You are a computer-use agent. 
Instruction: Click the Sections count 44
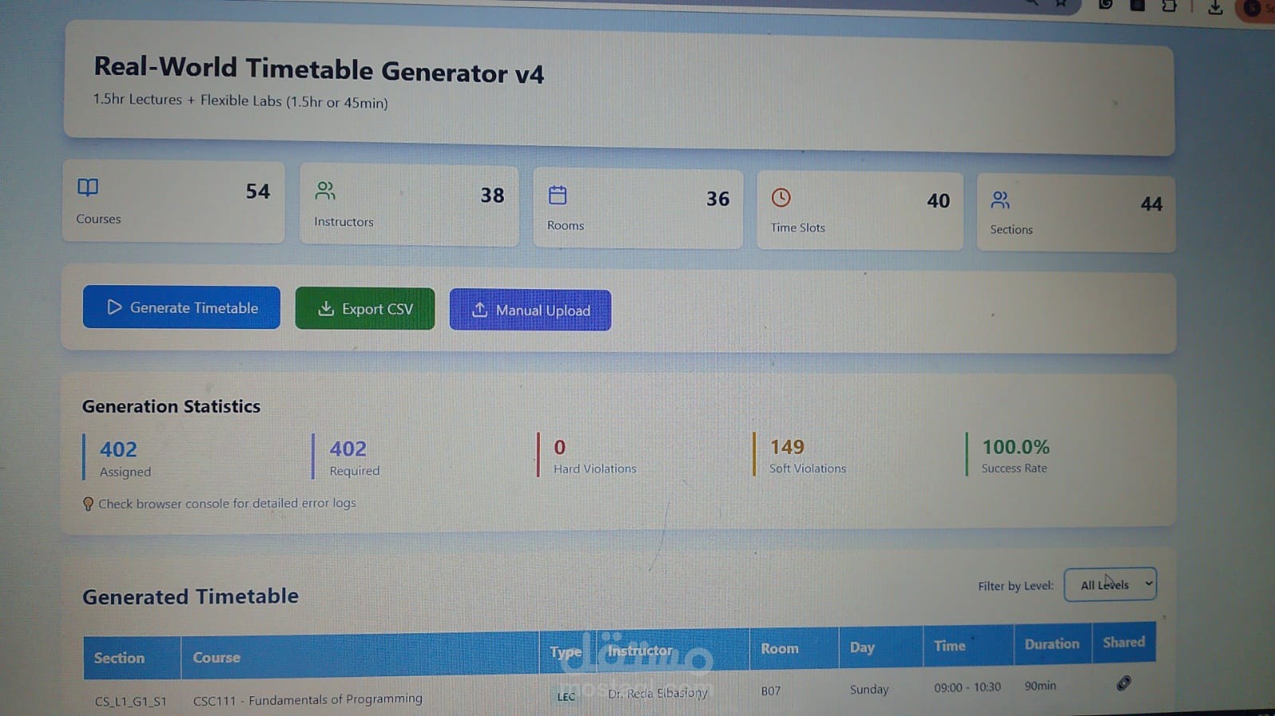[x=1151, y=204]
